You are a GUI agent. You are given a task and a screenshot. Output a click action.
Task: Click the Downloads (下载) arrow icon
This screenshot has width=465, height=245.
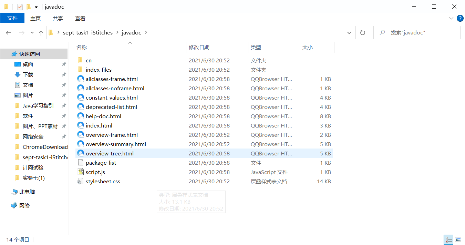coord(18,74)
